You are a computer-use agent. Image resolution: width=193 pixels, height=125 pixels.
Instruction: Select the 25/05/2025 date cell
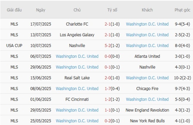pos(41,121)
